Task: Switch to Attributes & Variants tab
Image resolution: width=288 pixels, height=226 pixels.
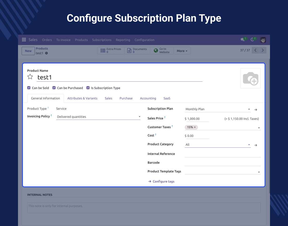Action: [x=82, y=98]
